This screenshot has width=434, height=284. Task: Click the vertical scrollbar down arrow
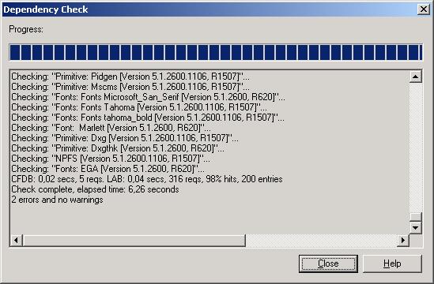416,228
